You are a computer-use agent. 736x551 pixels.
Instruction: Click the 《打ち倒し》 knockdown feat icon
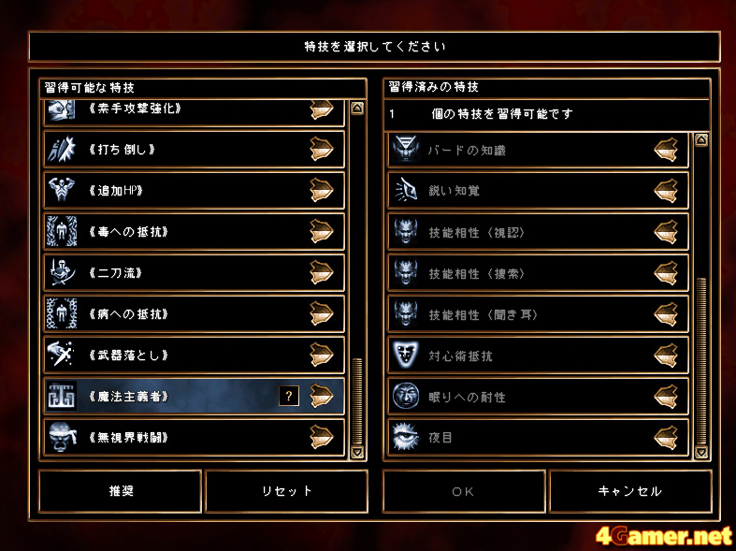(62, 150)
